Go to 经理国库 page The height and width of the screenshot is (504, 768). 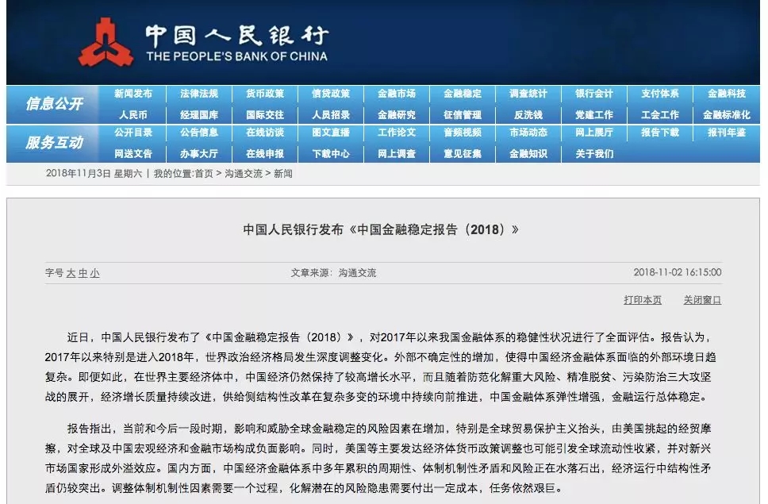[199, 115]
